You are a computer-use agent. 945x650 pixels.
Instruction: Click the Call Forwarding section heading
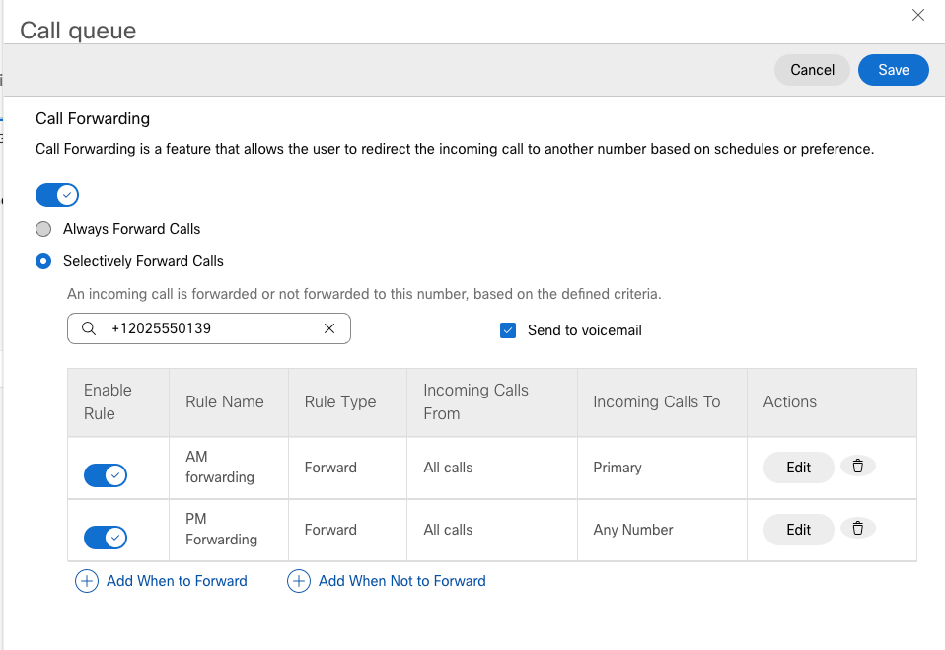tap(92, 118)
